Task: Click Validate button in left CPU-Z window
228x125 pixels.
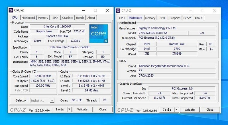Action: [x=82, y=109]
